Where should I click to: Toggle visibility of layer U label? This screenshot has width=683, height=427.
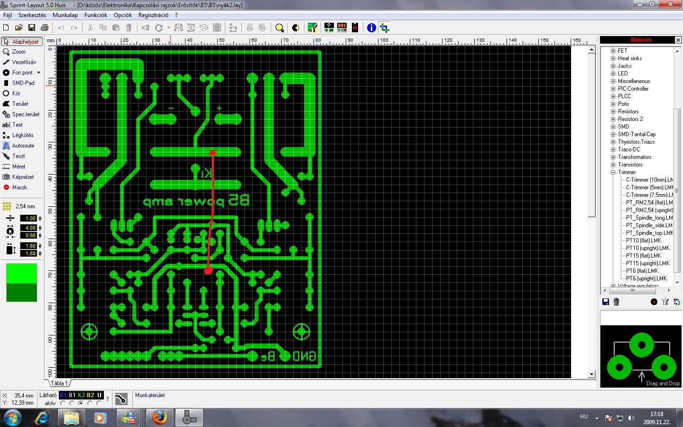pos(99,395)
